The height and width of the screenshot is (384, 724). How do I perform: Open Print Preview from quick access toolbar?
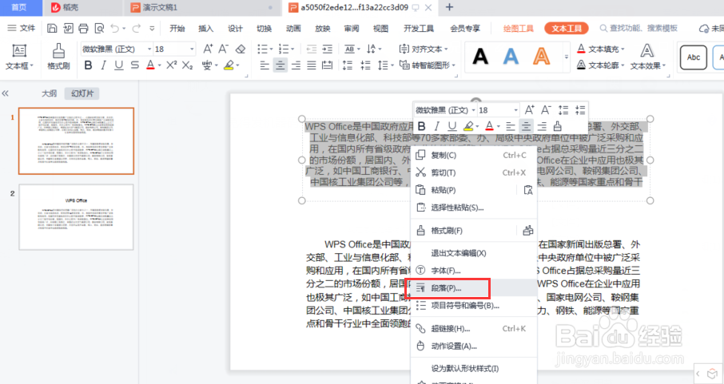point(99,29)
